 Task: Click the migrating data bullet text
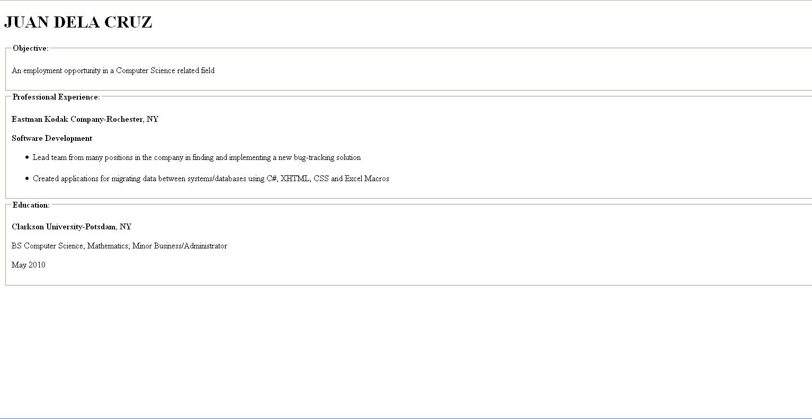click(211, 179)
